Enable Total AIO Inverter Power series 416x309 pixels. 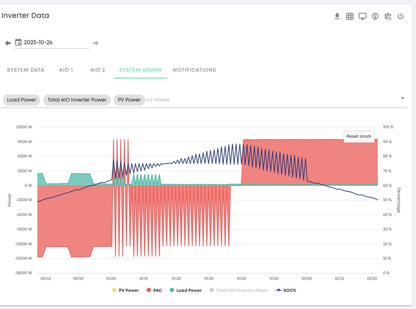(x=239, y=290)
